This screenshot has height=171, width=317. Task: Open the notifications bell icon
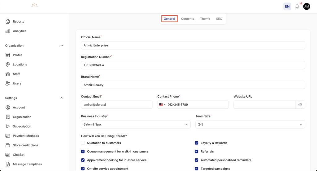coord(297,6)
